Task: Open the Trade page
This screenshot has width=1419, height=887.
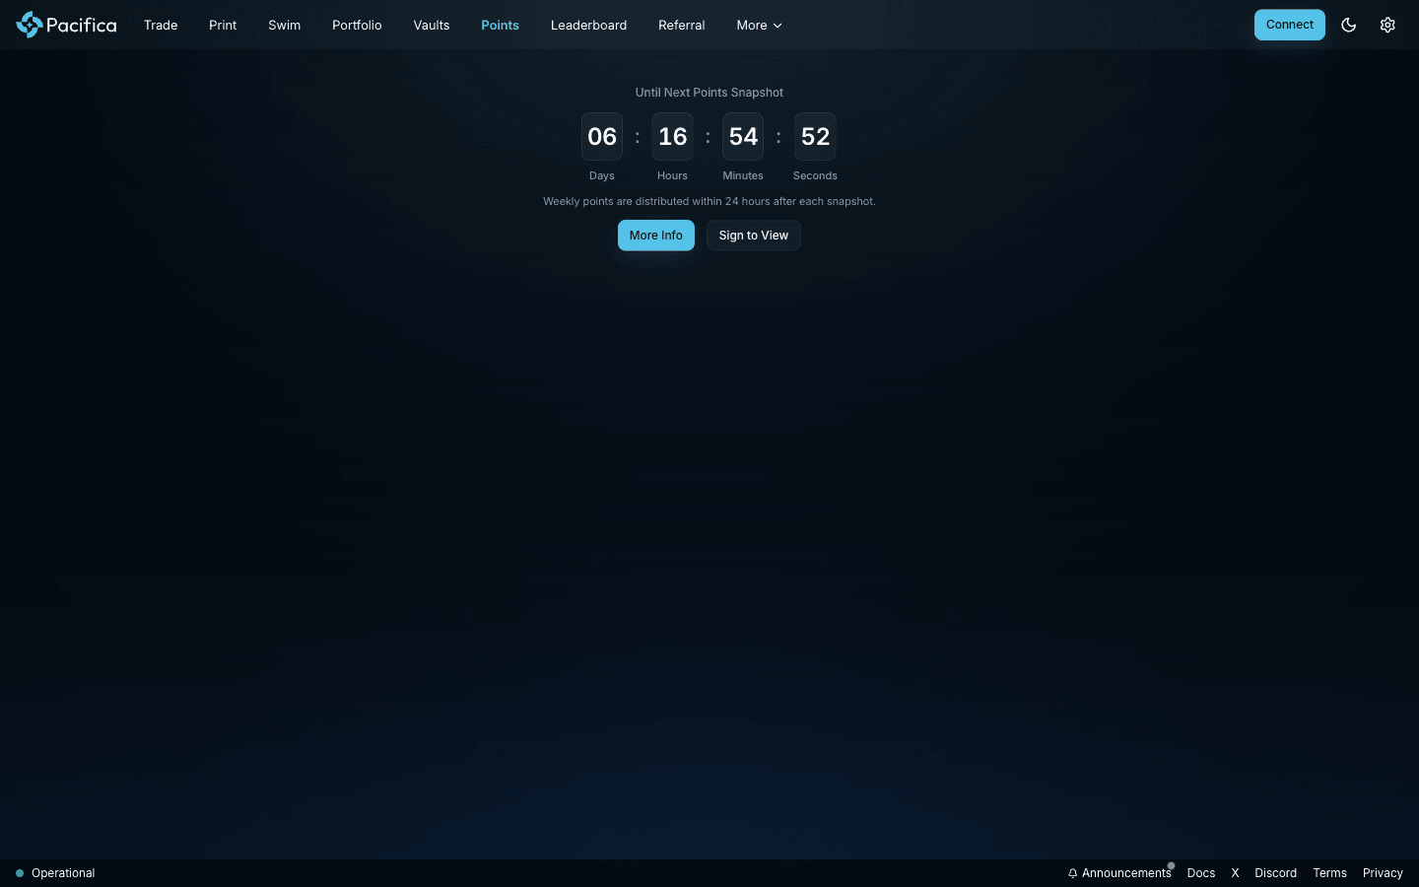Action: 161,25
